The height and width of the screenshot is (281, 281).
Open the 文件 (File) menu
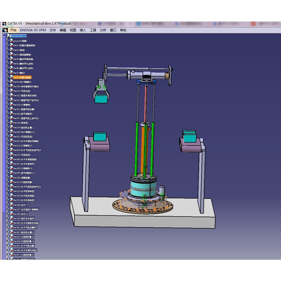[53, 30]
